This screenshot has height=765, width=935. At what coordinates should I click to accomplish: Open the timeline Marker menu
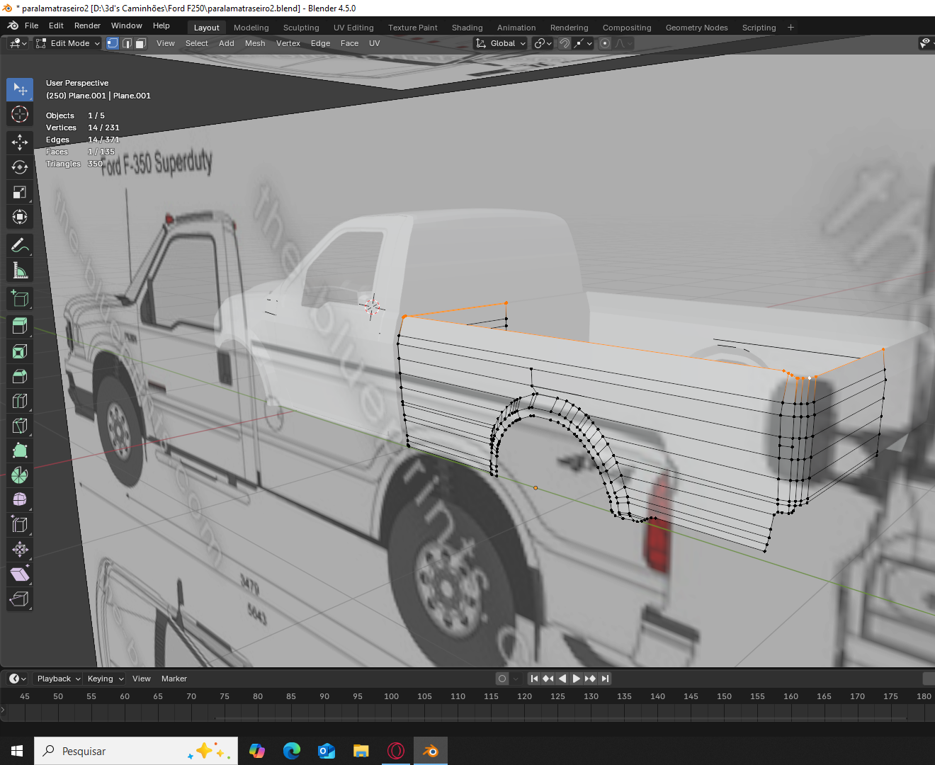(174, 679)
